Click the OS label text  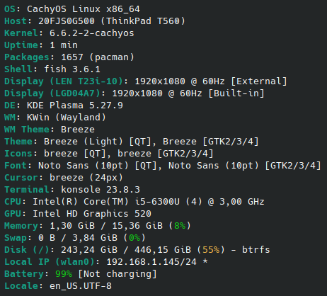(10, 9)
